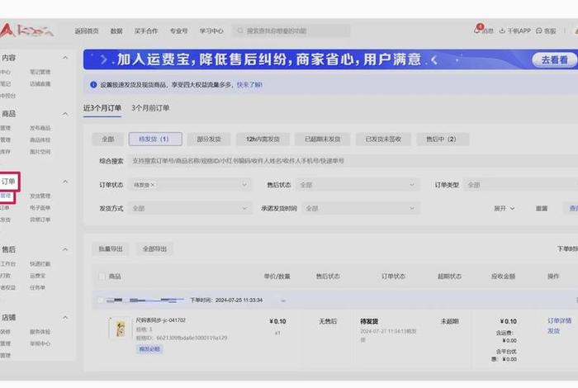Collapse the 商品 sidebar section
Viewport: 578px width, 388px height.
(65, 114)
